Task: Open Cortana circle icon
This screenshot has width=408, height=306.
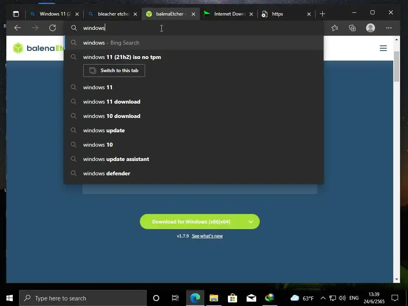Action: pos(156,298)
